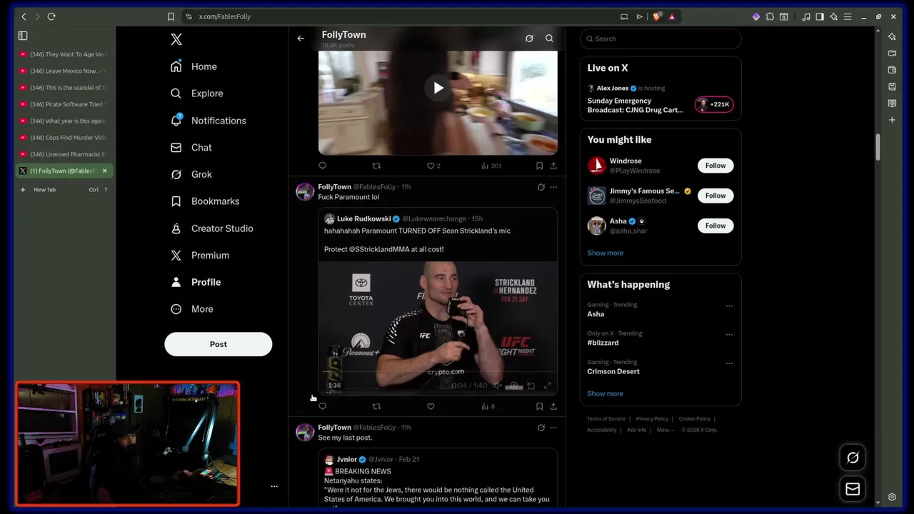Open Explore in X sidebar
This screenshot has height=514, width=914.
click(x=196, y=94)
